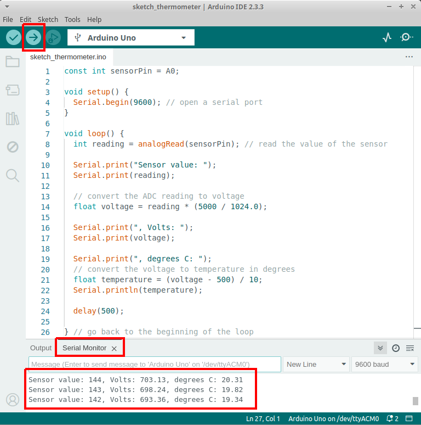Click Arduino Uno on /dev/ttyACM0 status text
The width and height of the screenshot is (421, 425).
pyautogui.click(x=334, y=419)
